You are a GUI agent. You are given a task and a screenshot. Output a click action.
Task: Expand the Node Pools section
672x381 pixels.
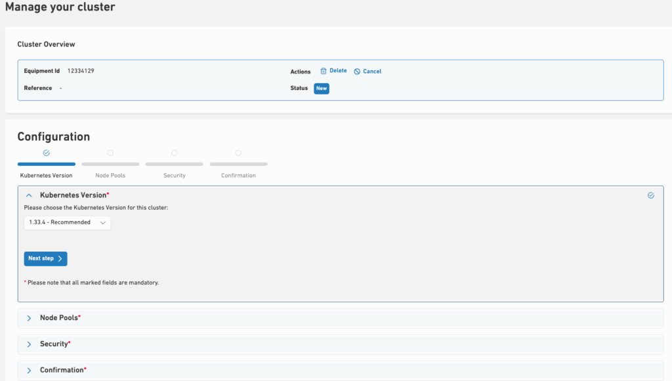tap(29, 318)
